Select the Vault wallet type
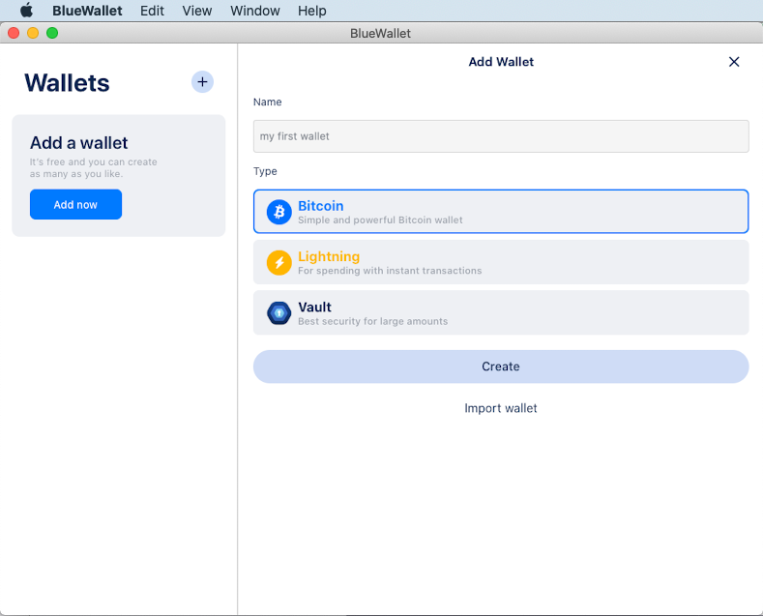The width and height of the screenshot is (763, 616). (x=501, y=313)
